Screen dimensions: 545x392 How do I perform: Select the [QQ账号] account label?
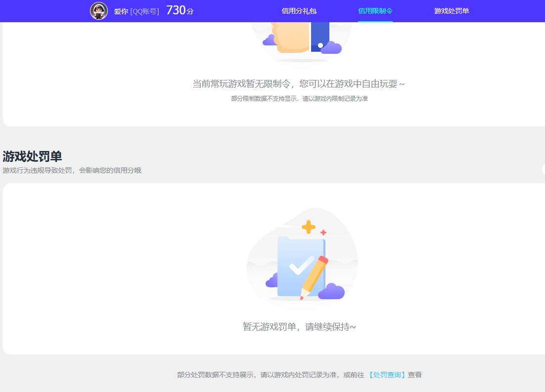click(x=144, y=11)
